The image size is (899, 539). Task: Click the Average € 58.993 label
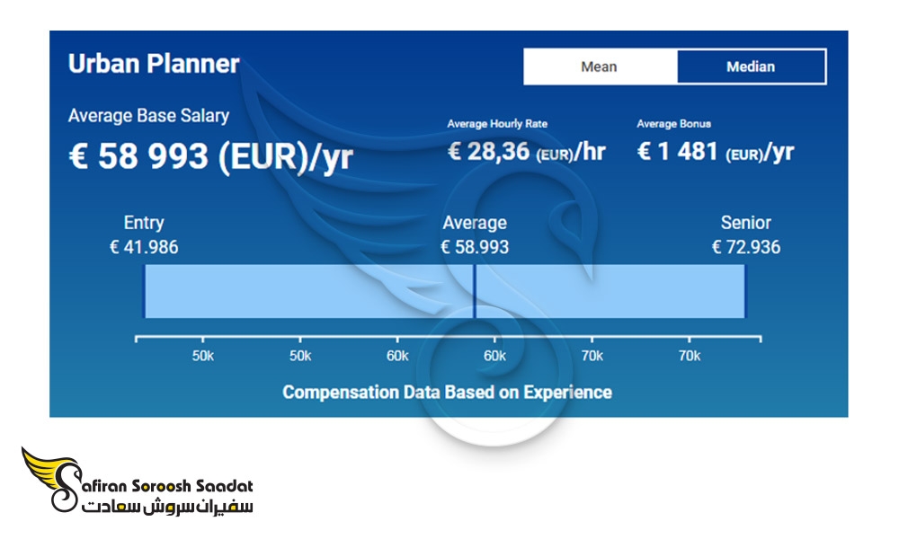[x=475, y=234]
